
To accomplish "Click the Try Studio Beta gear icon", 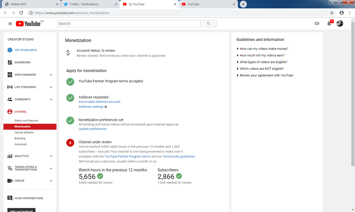I will 10,50.
